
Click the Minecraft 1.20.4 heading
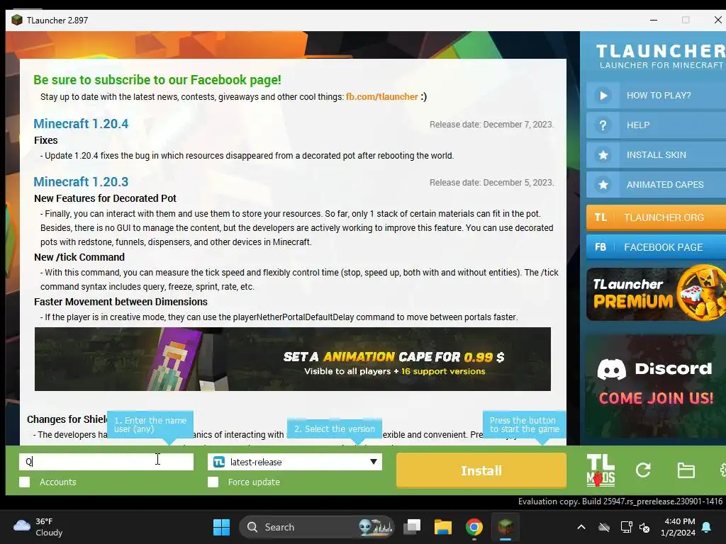pyautogui.click(x=81, y=123)
